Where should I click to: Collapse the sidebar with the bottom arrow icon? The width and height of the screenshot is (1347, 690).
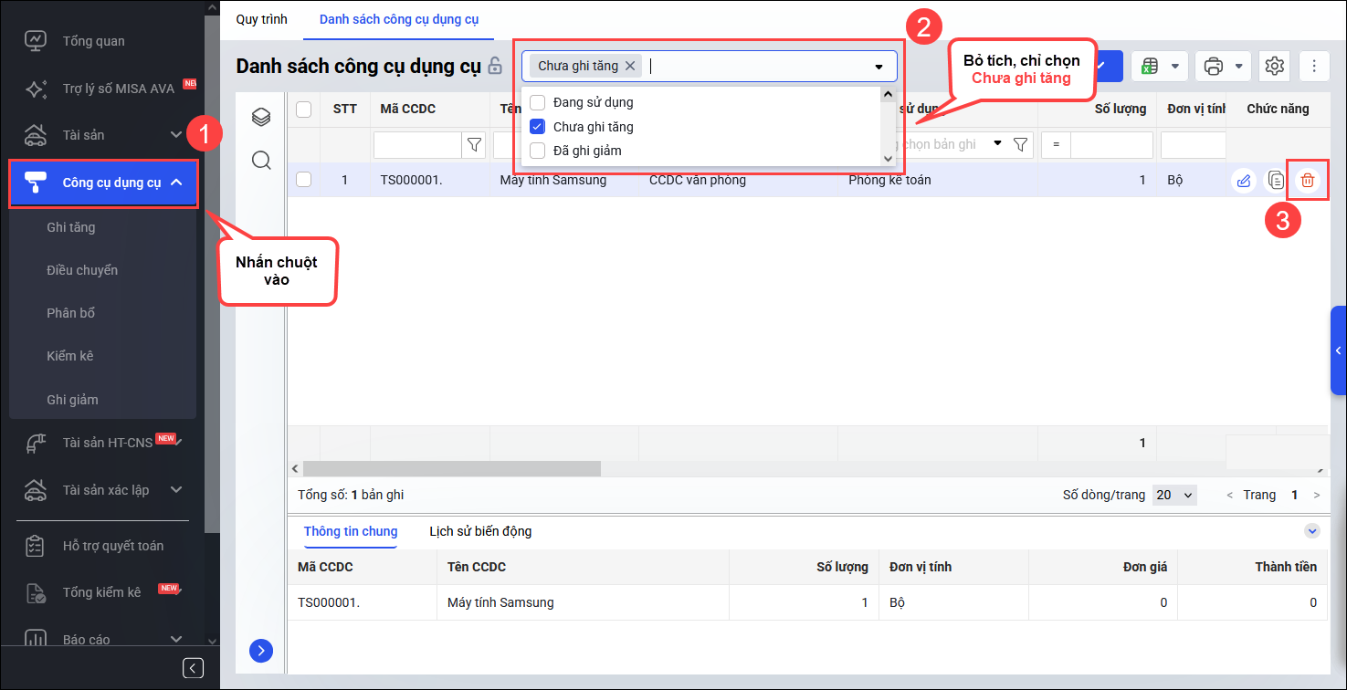(194, 668)
